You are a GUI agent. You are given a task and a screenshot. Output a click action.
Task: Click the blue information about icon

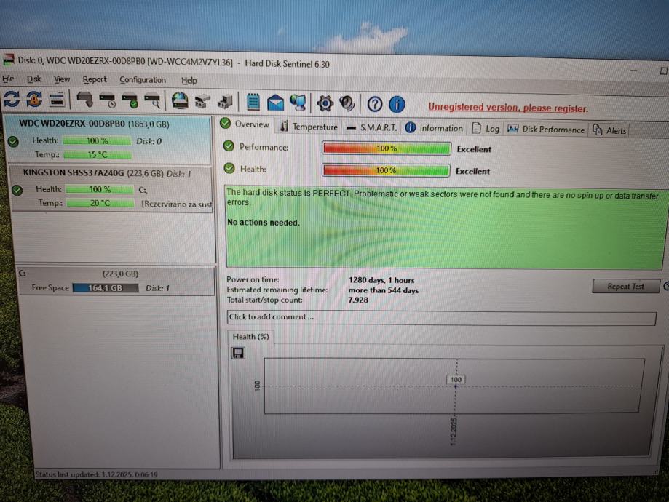(x=397, y=105)
